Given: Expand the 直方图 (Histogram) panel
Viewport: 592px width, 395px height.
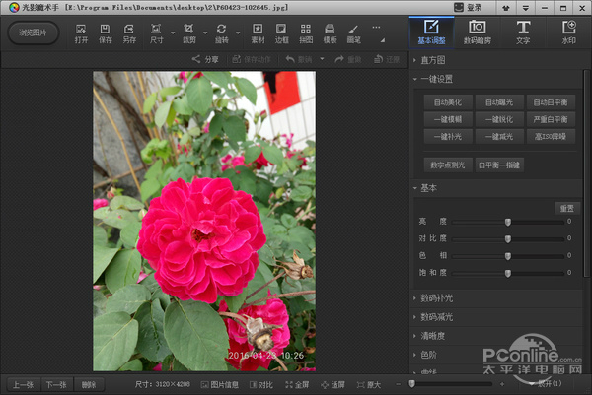Looking at the screenshot, I should (434, 60).
